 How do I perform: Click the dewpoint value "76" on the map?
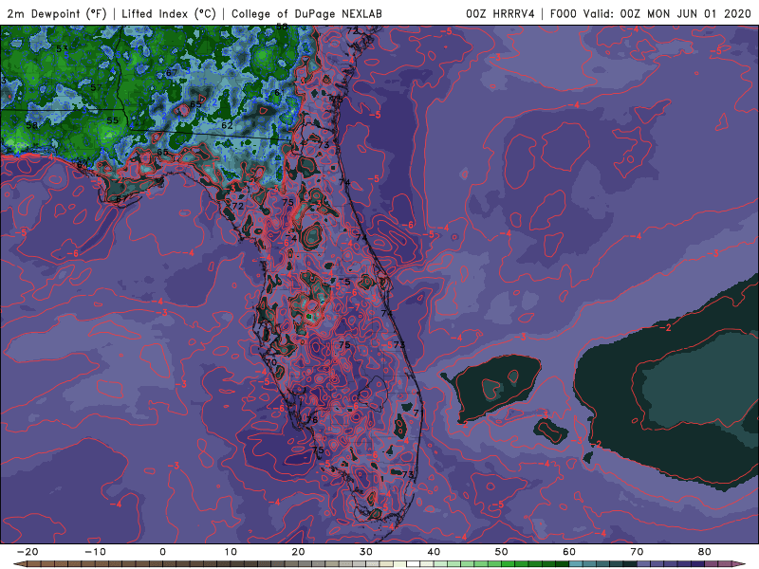pyautogui.click(x=313, y=419)
